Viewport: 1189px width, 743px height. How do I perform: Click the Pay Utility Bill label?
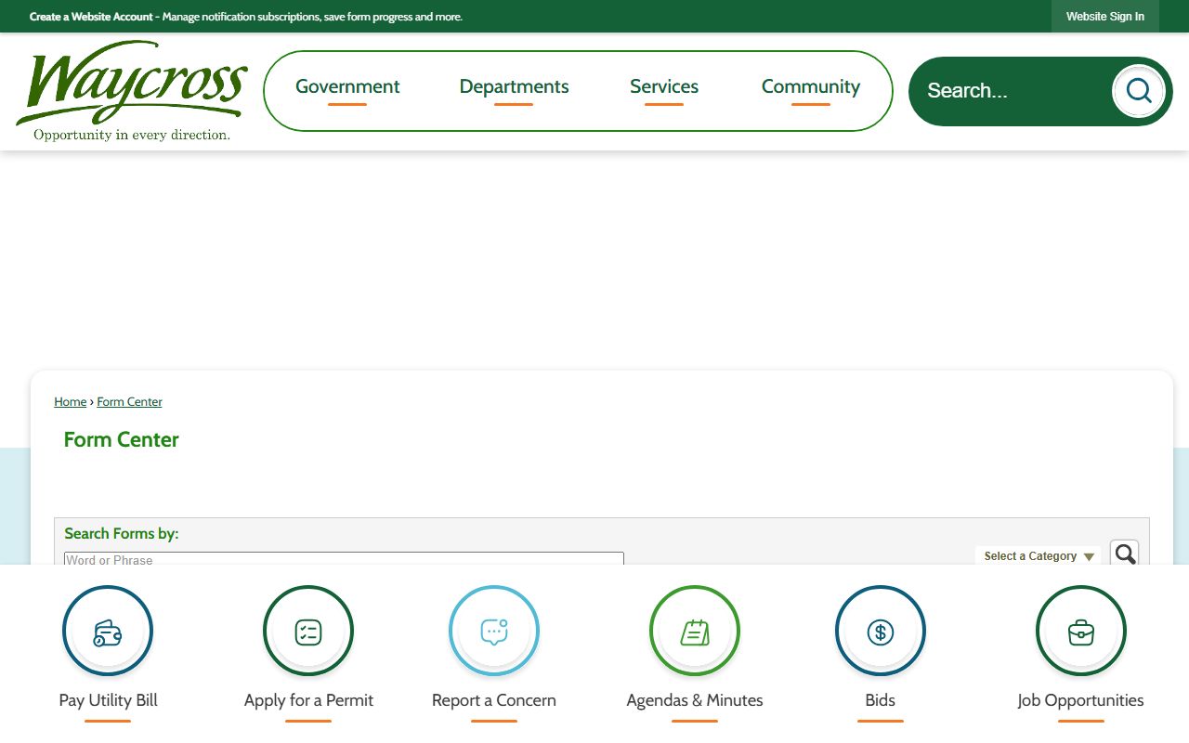tap(108, 700)
